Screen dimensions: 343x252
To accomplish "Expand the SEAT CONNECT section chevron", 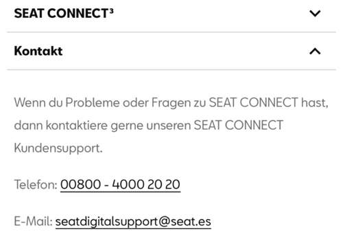I will [315, 13].
